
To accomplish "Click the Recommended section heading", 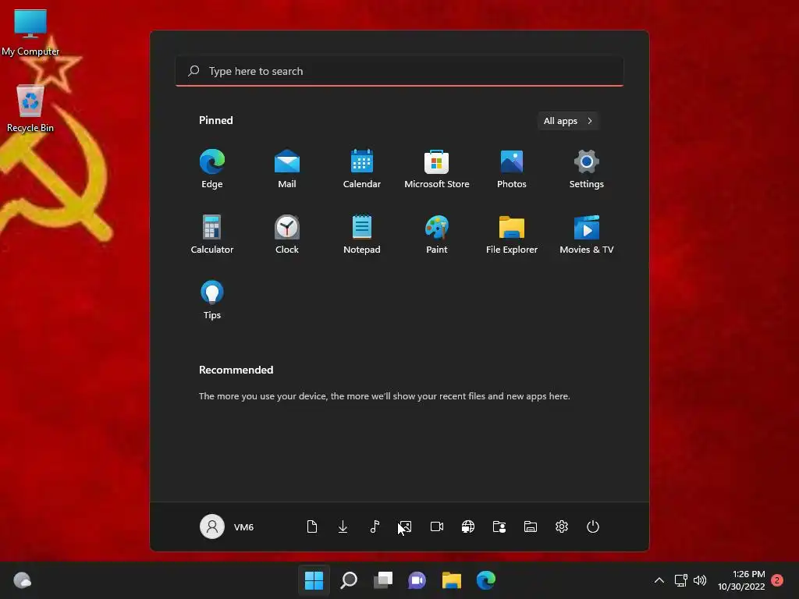I will tap(236, 370).
